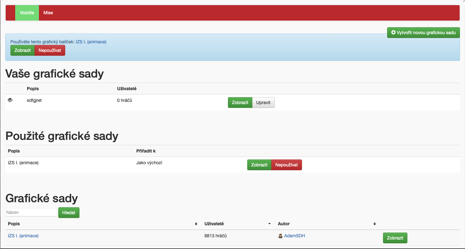Open the Mise tab

point(48,13)
